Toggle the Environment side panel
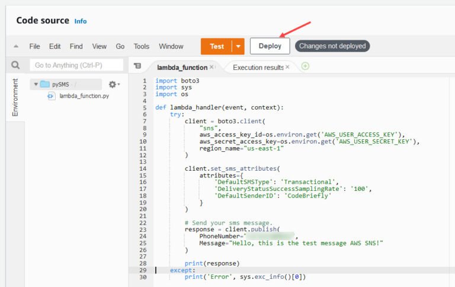 pos(15,97)
